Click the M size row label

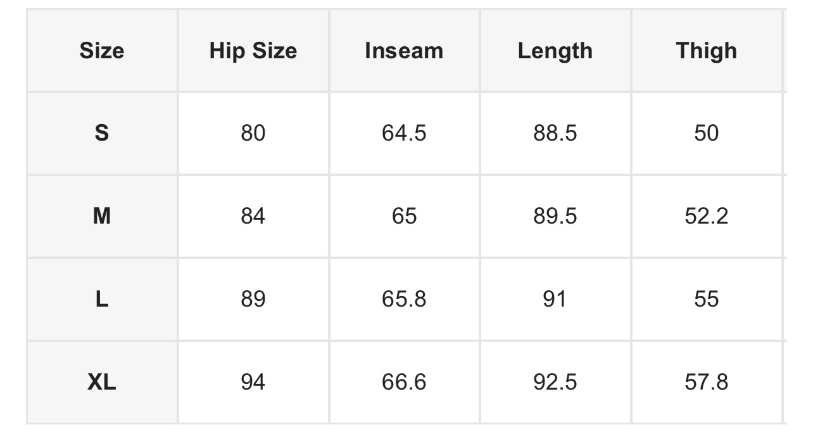[x=102, y=216]
